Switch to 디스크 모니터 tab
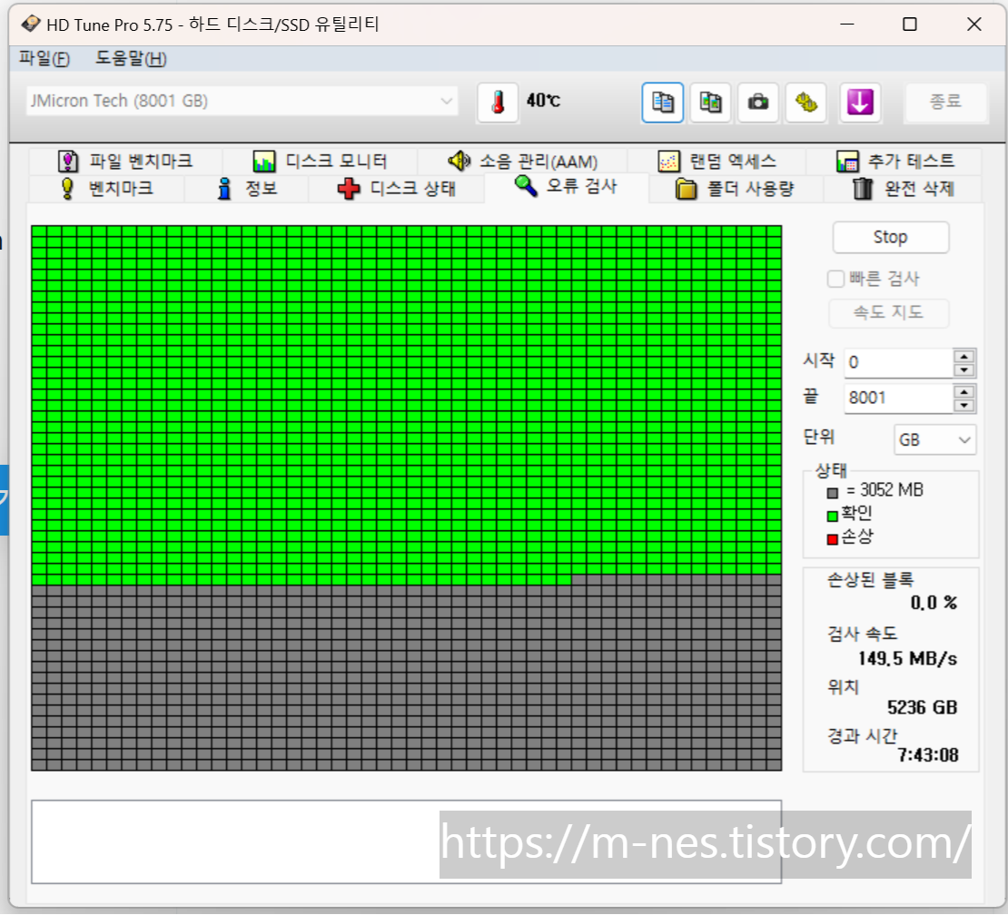This screenshot has width=1008, height=915. pyautogui.click(x=321, y=161)
